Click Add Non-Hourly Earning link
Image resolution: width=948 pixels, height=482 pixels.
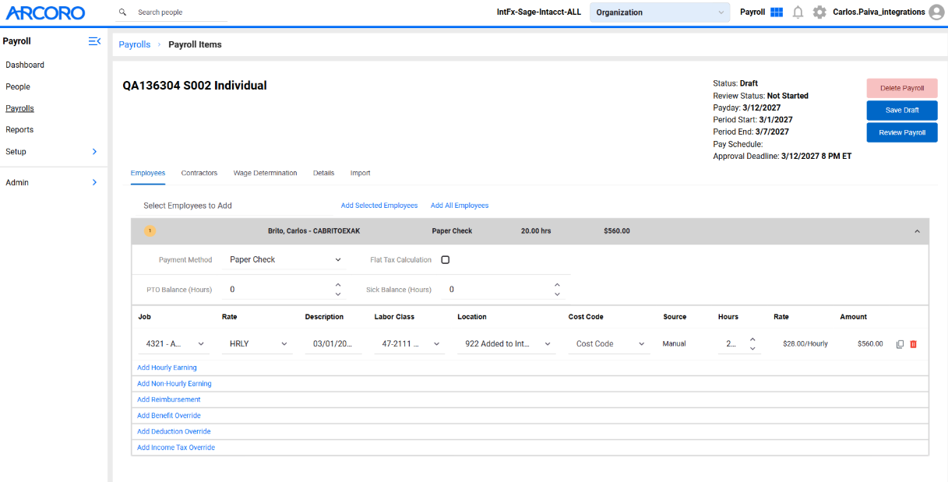[x=174, y=384]
